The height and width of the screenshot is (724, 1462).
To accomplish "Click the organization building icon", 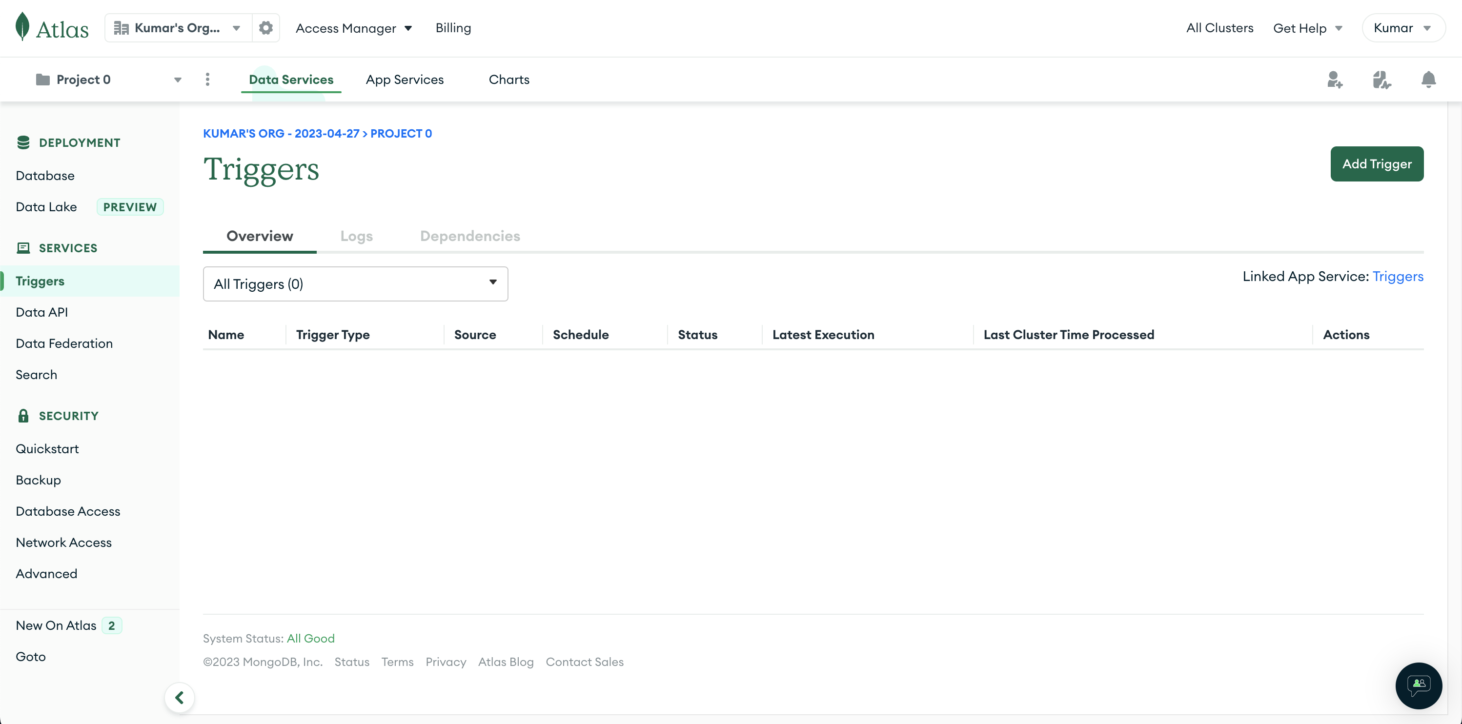I will point(121,28).
